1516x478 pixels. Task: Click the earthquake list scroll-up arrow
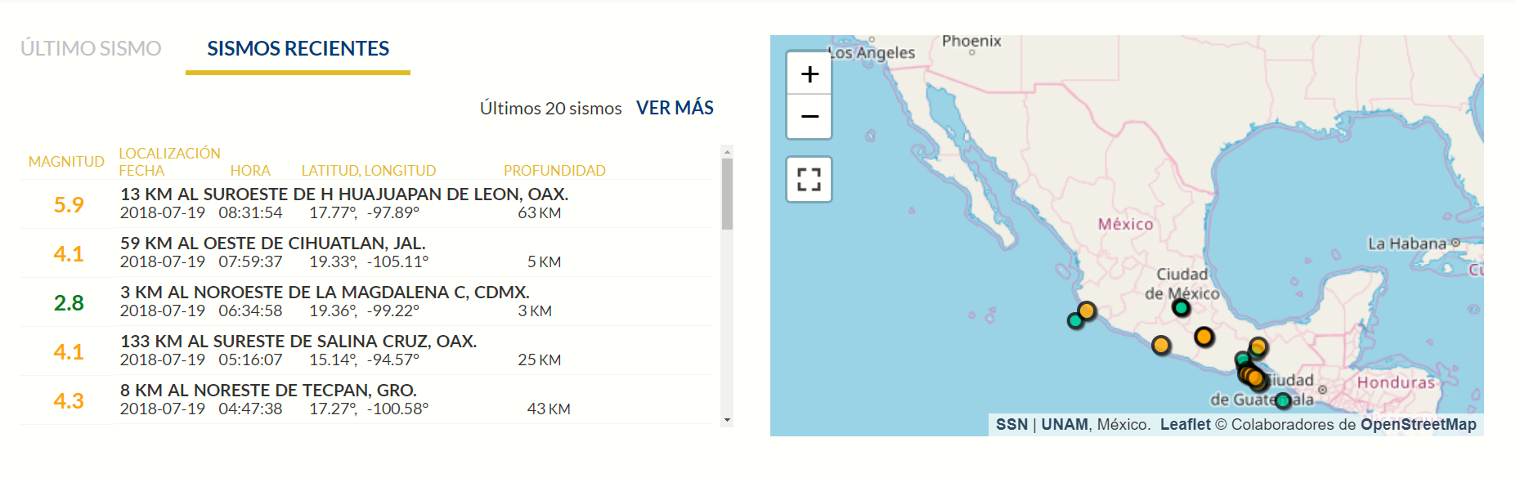coord(727,151)
